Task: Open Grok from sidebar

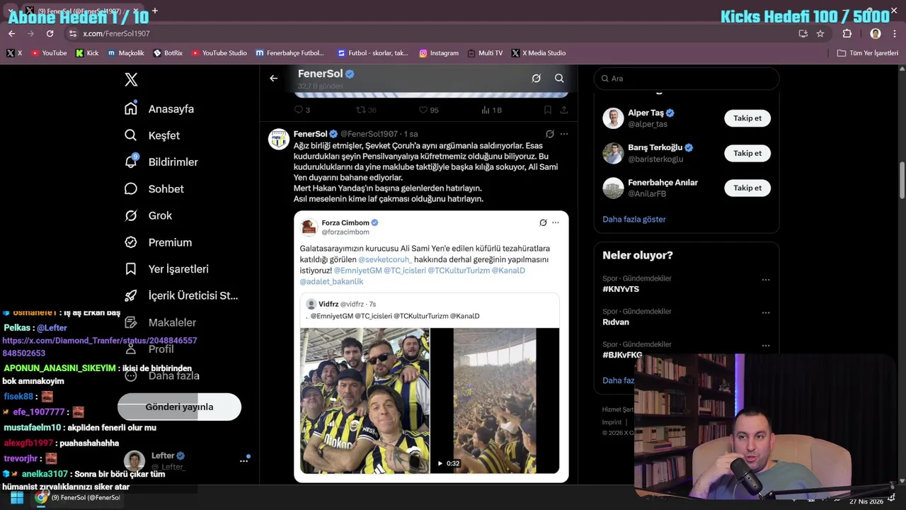Action: 148,215
